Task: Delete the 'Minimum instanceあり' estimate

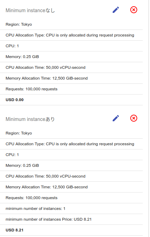Action: tap(134, 118)
